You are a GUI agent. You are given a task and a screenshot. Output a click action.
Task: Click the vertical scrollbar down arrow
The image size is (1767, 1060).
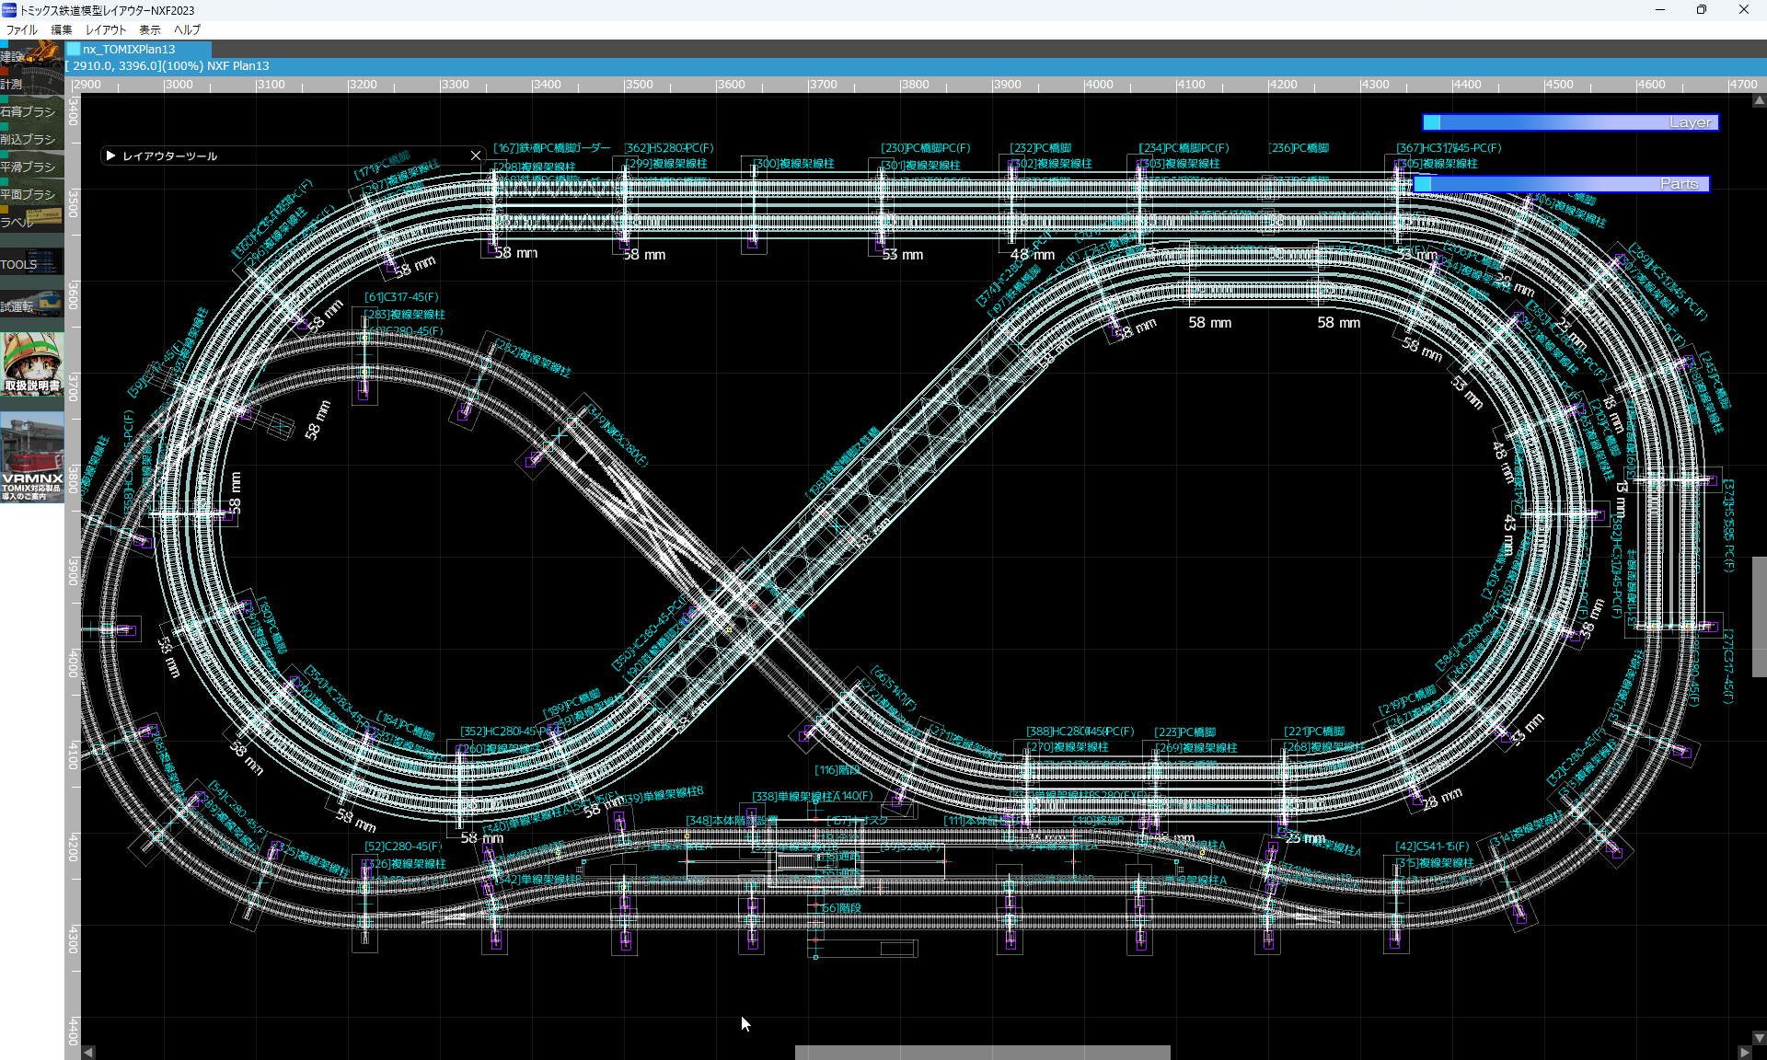(x=1759, y=1038)
